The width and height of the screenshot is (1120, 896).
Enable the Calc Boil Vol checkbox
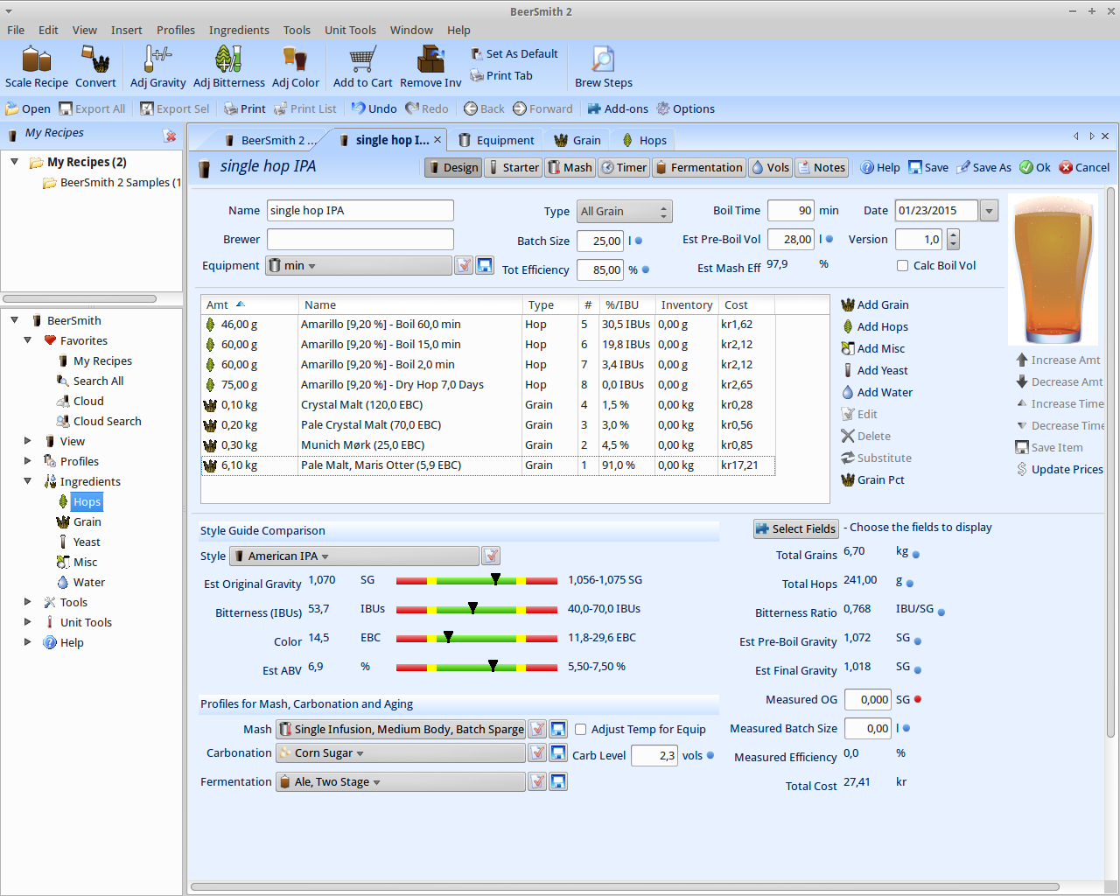tap(902, 265)
